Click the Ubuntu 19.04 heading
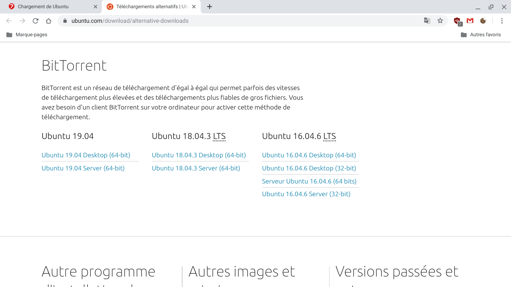The image size is (511, 287). (68, 136)
